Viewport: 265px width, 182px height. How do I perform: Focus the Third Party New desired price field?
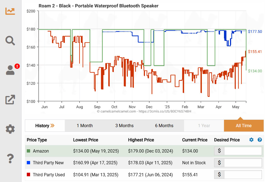[x=243, y=163]
